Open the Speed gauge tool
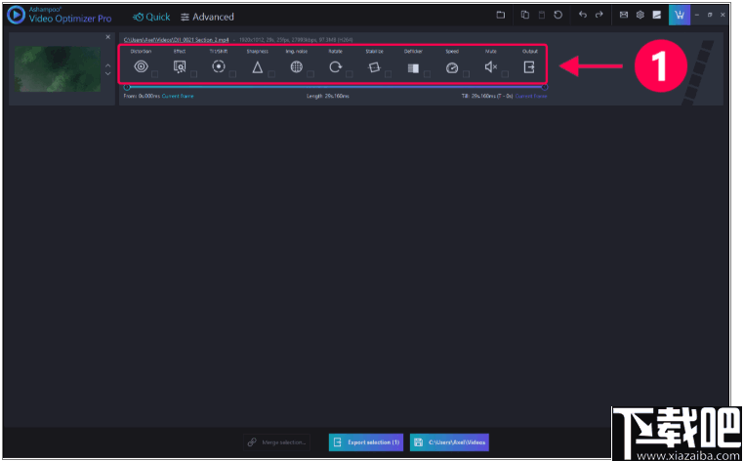 [452, 68]
